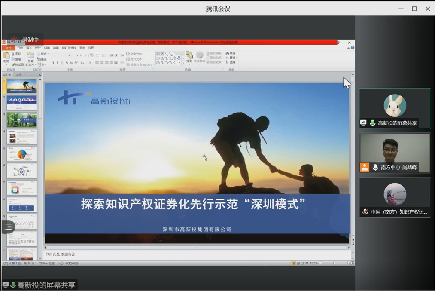Switch to the View (视图) ribbon tab
Viewport: 435px width, 291px height.
click(x=91, y=48)
